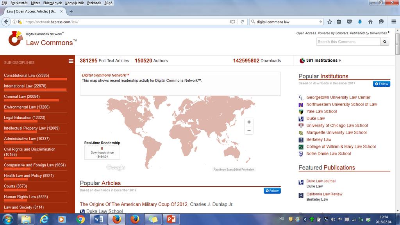
Task: Open File Explorer from the taskbar
Action: coord(26,219)
